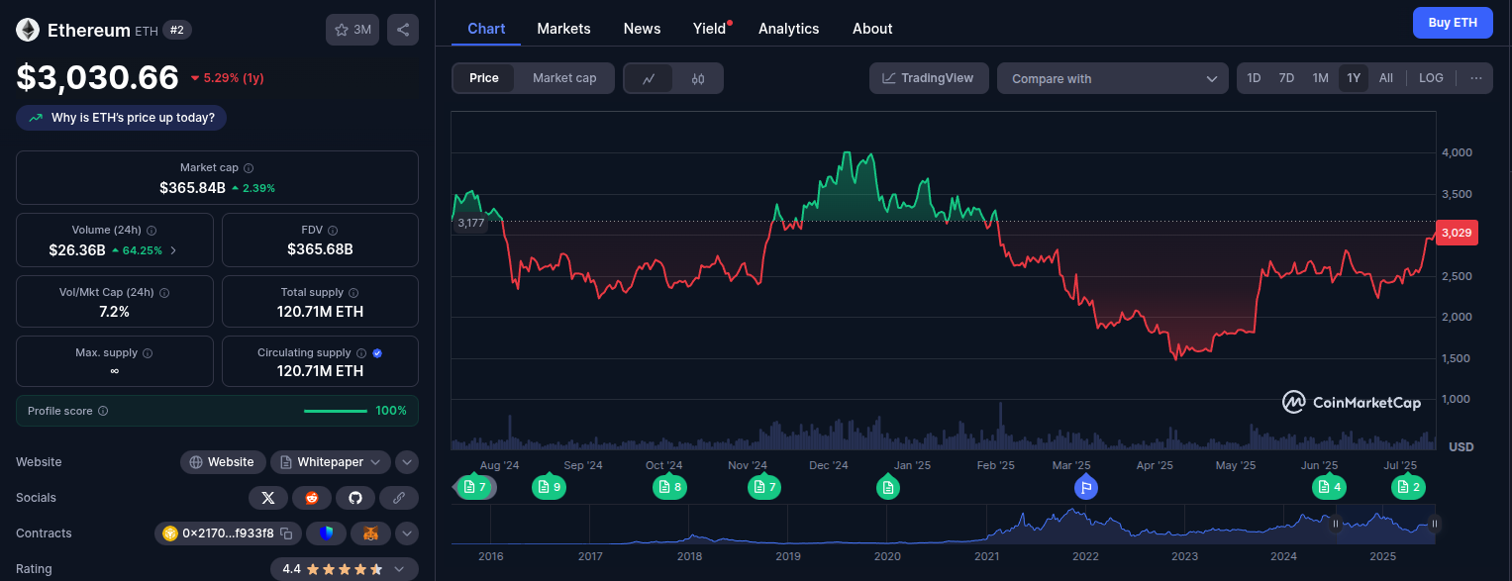The width and height of the screenshot is (1512, 581).
Task: Open the About tab
Action: click(x=872, y=29)
